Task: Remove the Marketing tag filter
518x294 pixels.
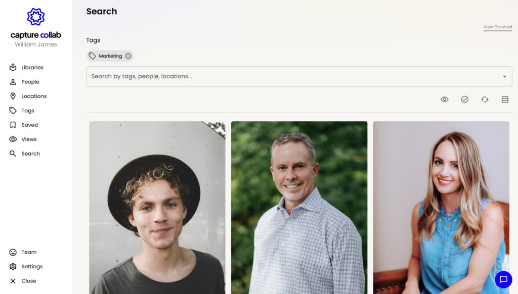Action: tap(128, 56)
